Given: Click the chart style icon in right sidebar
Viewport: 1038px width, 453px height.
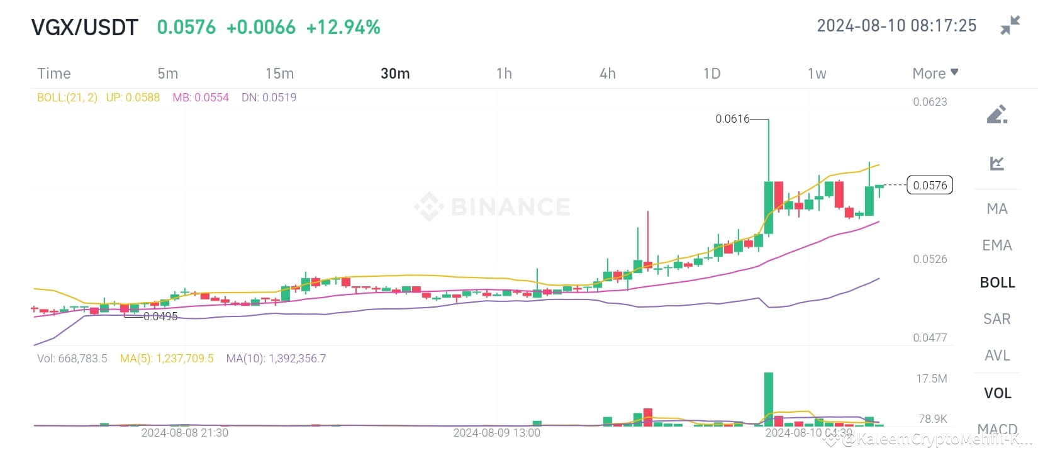Looking at the screenshot, I should tap(996, 163).
